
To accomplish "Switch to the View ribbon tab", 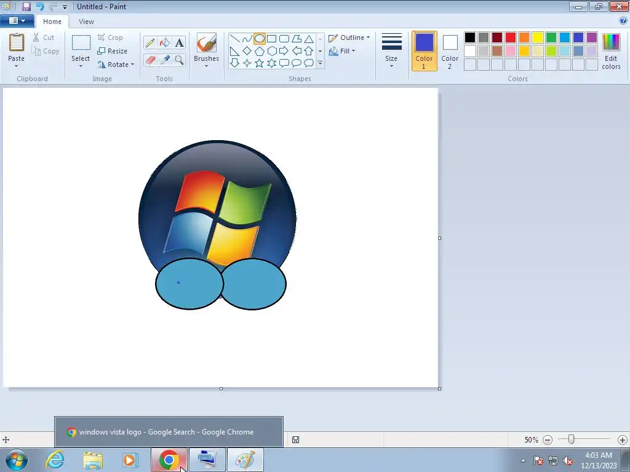I will (x=86, y=22).
